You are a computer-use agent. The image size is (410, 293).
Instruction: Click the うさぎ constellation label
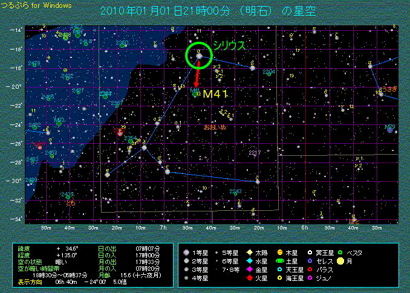389,88
